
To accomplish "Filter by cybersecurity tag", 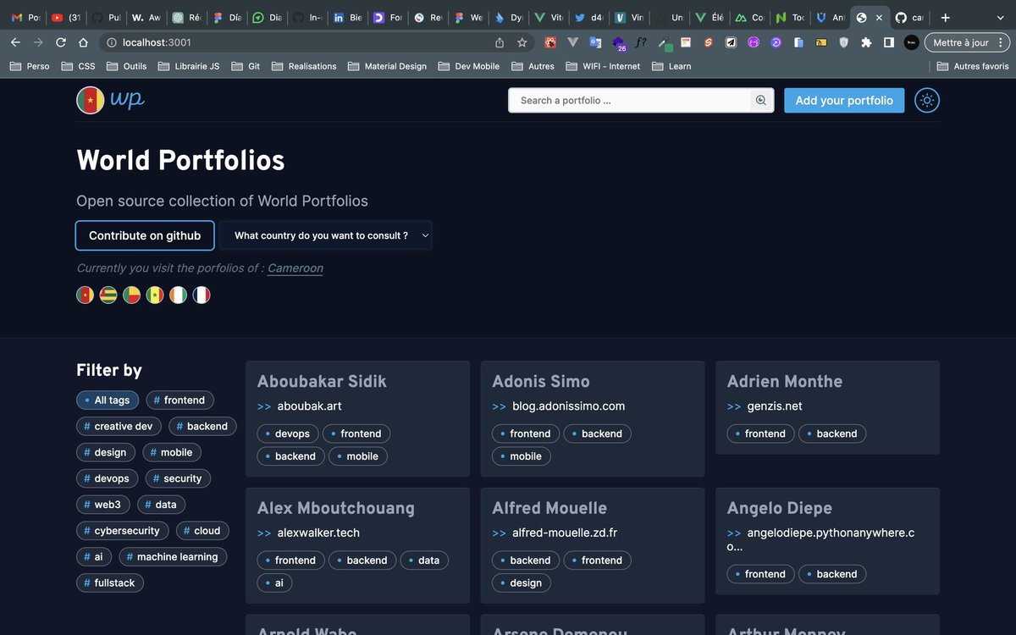I will click(x=122, y=531).
